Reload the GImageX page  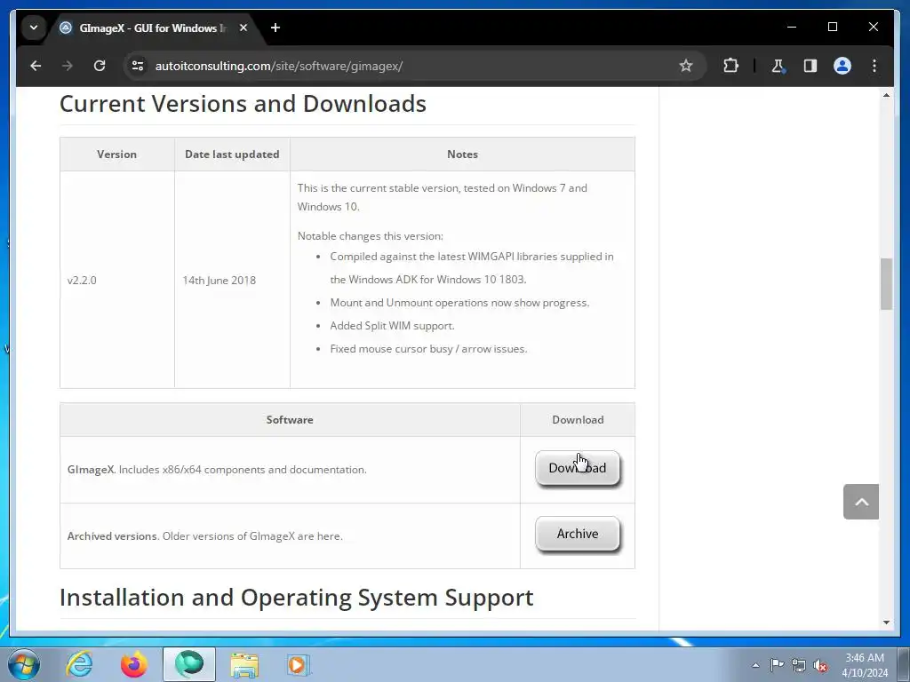(x=100, y=66)
